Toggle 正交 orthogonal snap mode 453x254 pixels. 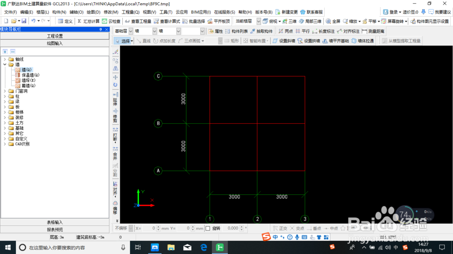(x=280, y=228)
